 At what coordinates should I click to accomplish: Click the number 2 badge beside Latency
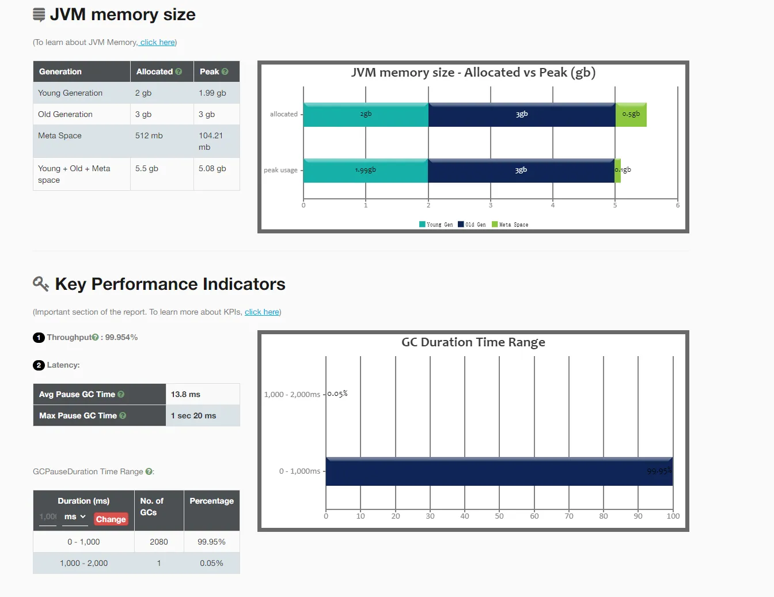(39, 365)
